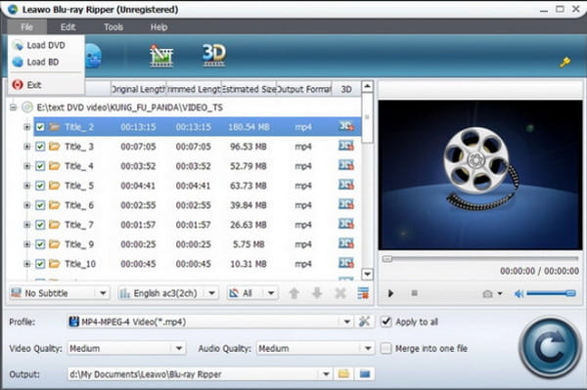Open the Profile format dropdown
Viewport: 587px width, 390px height.
(210, 322)
